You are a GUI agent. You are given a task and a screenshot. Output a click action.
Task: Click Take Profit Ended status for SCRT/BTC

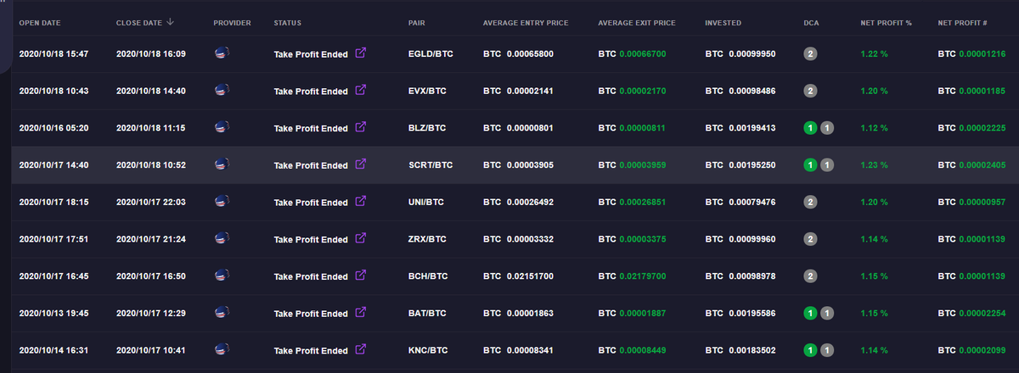click(x=311, y=165)
